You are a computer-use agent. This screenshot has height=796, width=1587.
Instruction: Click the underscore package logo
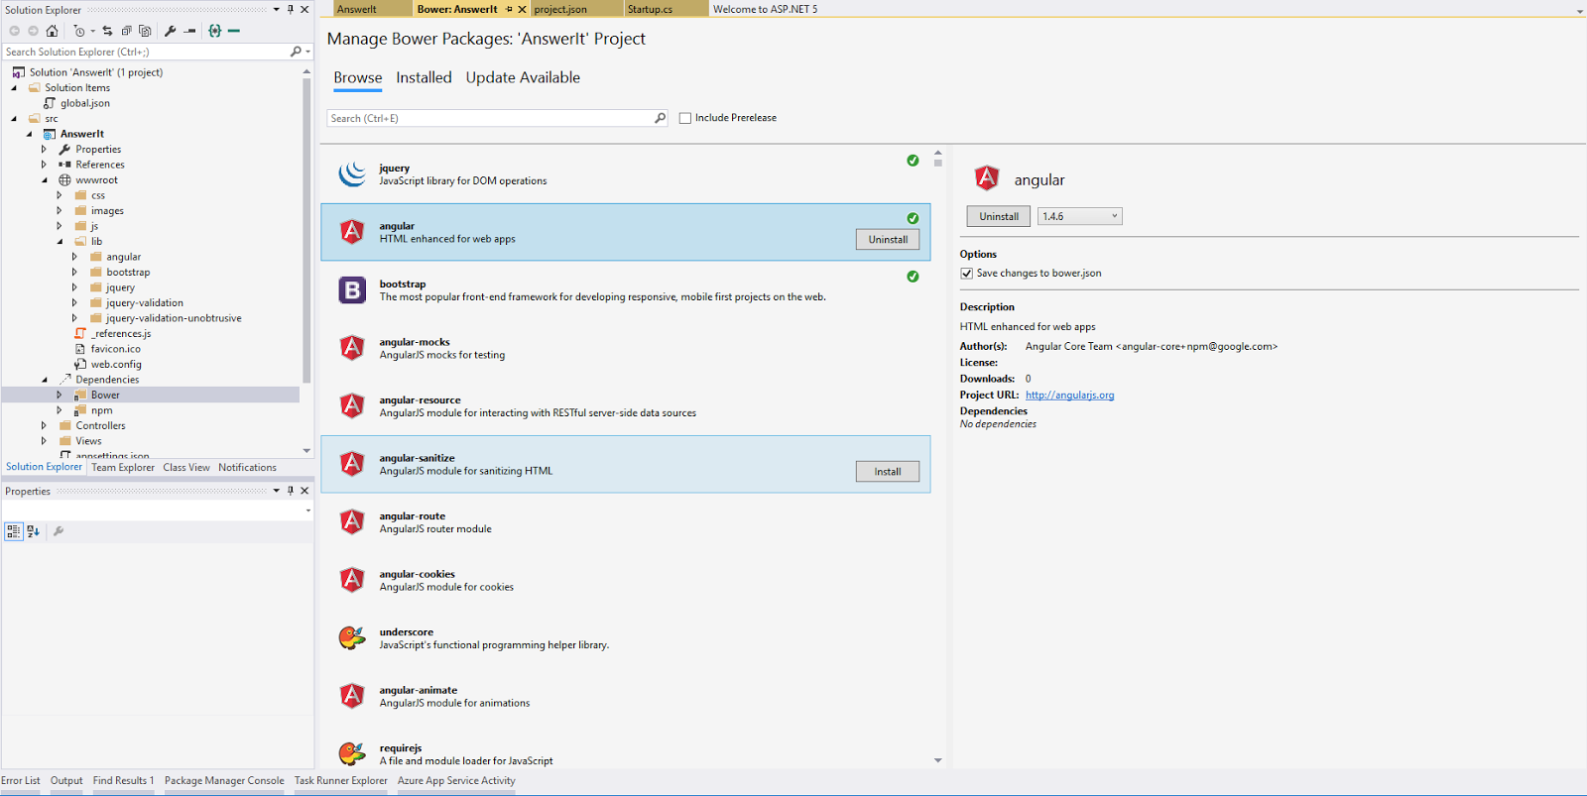[x=352, y=637]
